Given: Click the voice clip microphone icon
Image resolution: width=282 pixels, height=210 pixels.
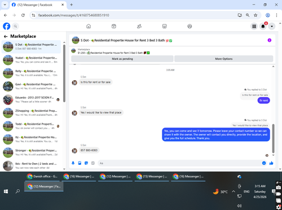Looking at the screenshot, I should point(73,163).
